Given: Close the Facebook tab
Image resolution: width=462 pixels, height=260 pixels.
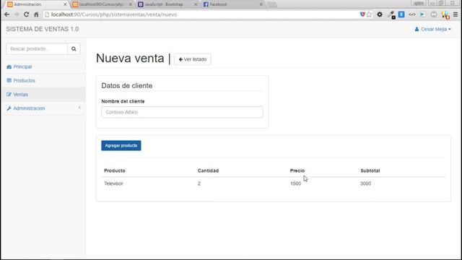Looking at the screenshot, I should point(261,4).
